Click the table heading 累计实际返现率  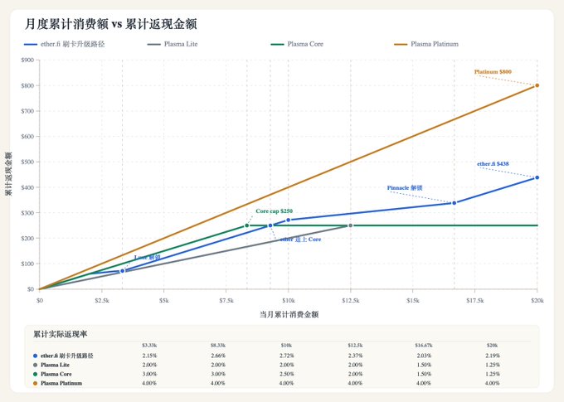(61, 334)
